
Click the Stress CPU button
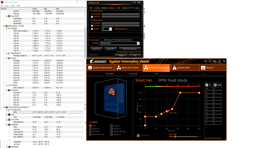111,49
